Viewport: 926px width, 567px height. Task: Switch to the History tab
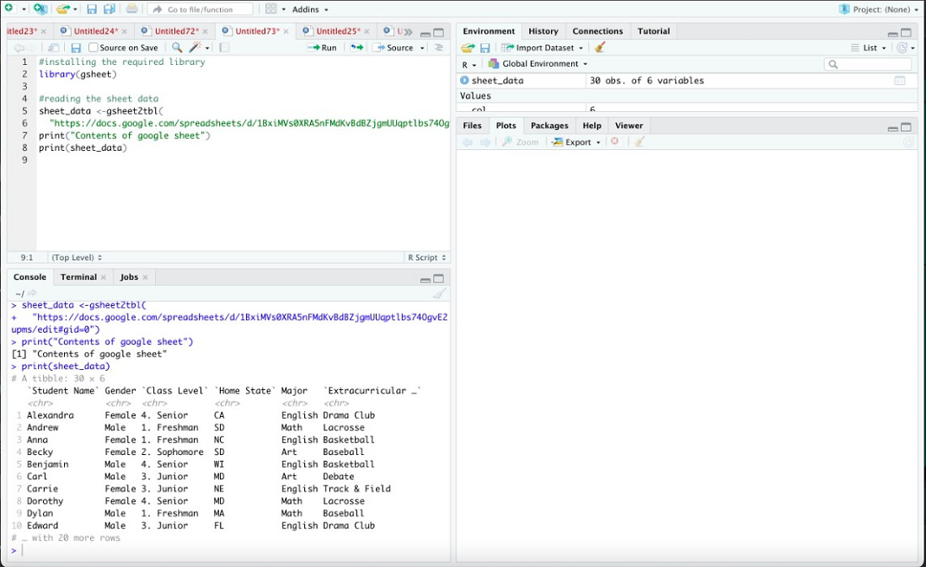pos(543,31)
